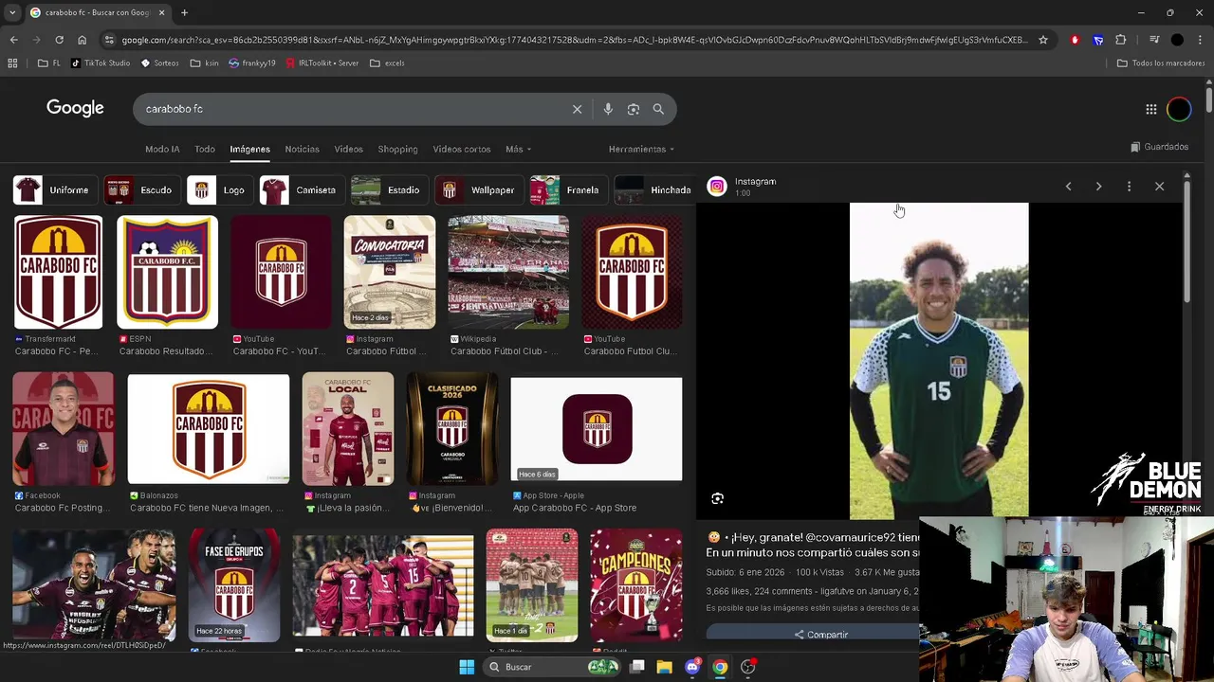
Task: Start voice search with the microphone icon
Action: (608, 109)
